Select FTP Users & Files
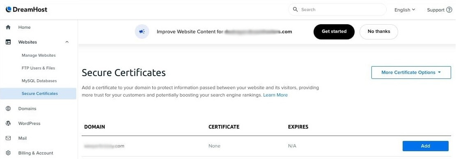 pos(39,68)
